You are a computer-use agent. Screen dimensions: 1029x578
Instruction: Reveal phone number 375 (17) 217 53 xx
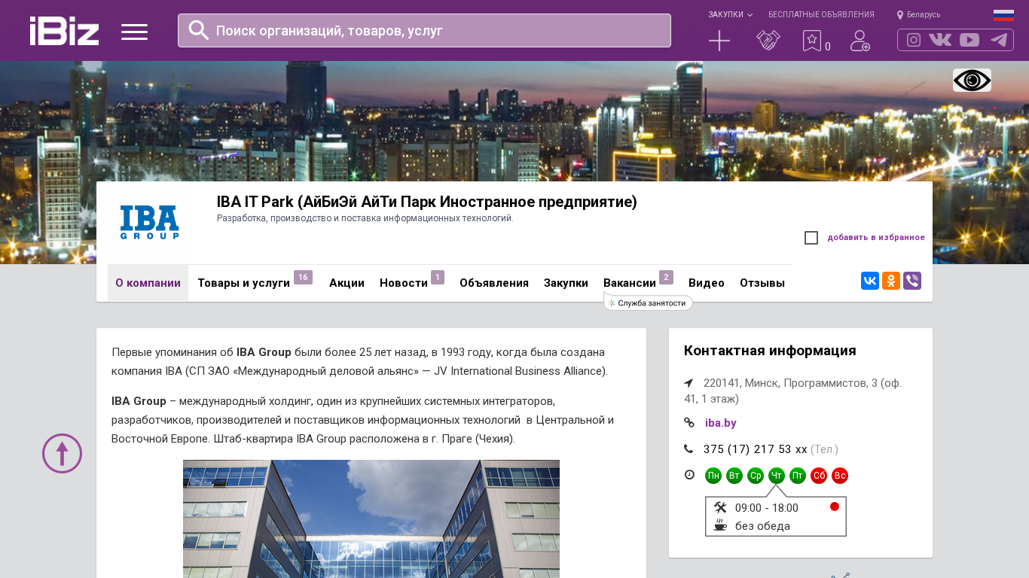[756, 449]
